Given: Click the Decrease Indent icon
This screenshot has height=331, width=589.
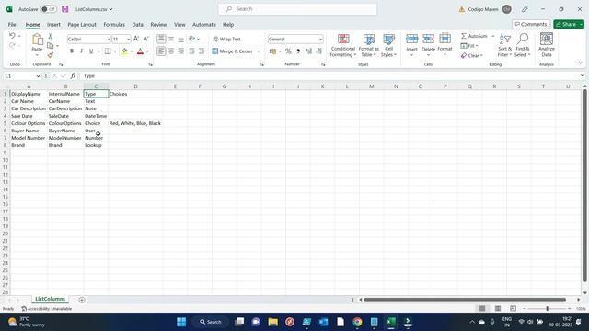Looking at the screenshot, I should [191, 51].
